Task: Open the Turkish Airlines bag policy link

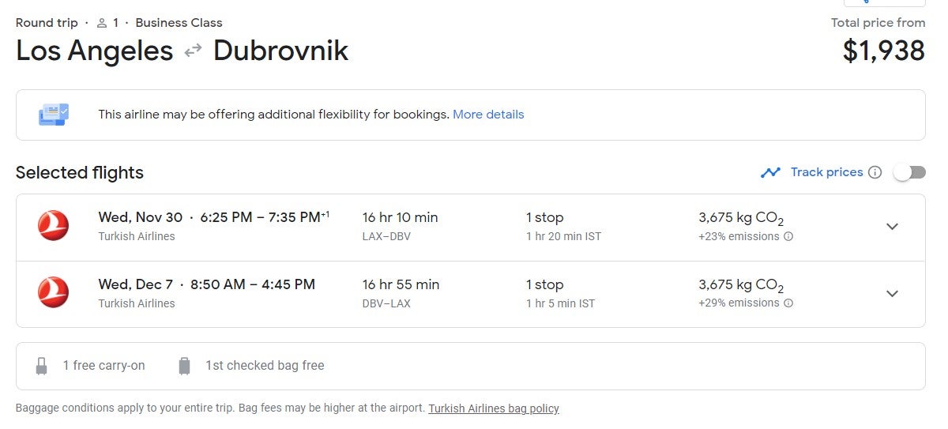Action: 494,408
